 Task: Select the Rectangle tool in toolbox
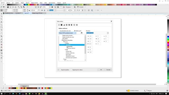point(1,27)
